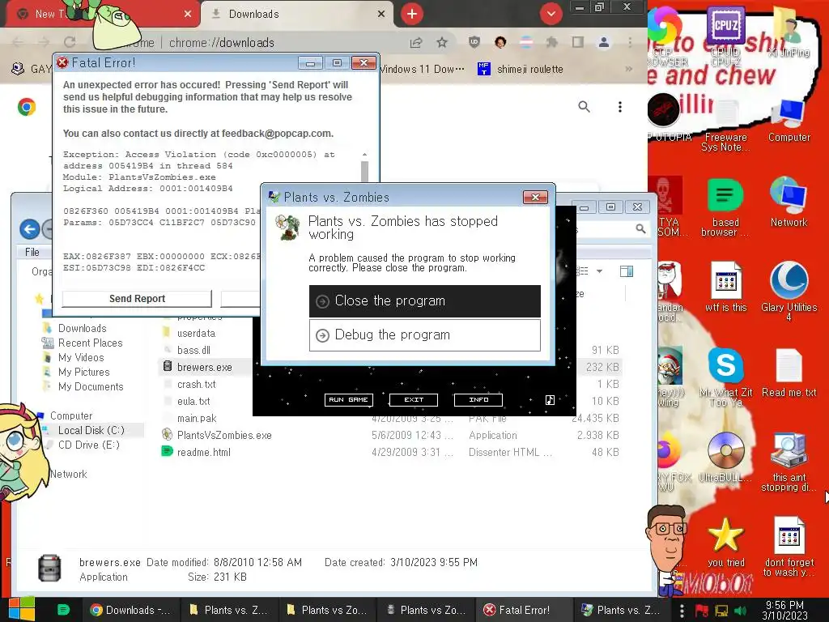Toggle the music note icon in launcher
Image resolution: width=829 pixels, height=622 pixels.
550,400
